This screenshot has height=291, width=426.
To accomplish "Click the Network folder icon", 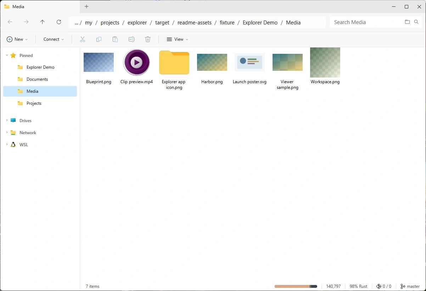I will point(13,133).
